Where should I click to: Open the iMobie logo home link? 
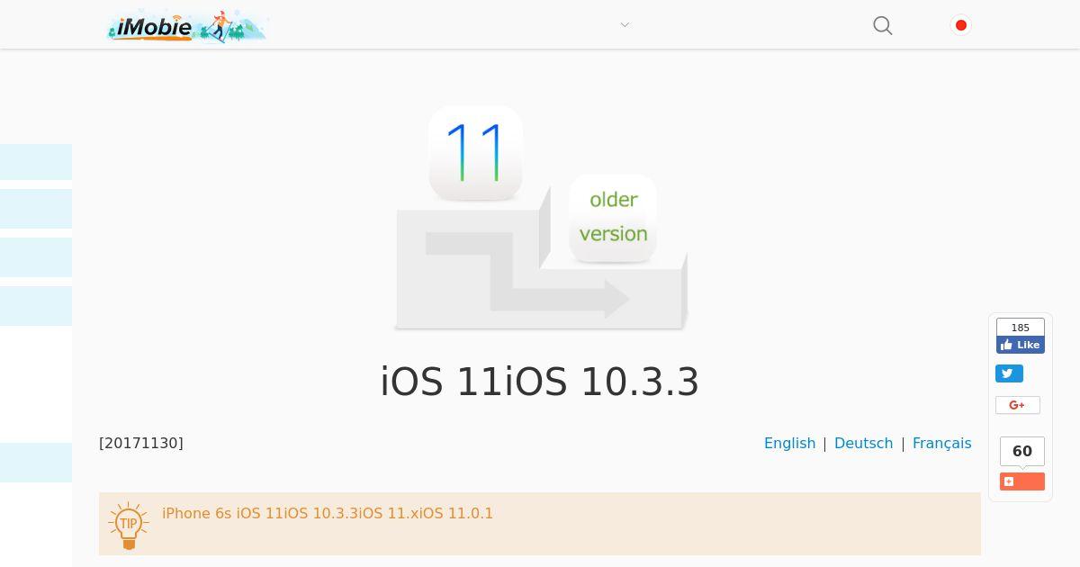pyautogui.click(x=186, y=27)
